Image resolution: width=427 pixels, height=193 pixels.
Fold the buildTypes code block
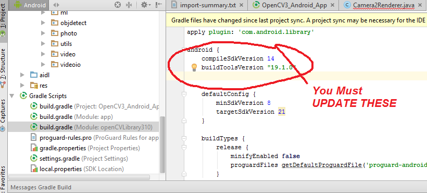(x=184, y=138)
